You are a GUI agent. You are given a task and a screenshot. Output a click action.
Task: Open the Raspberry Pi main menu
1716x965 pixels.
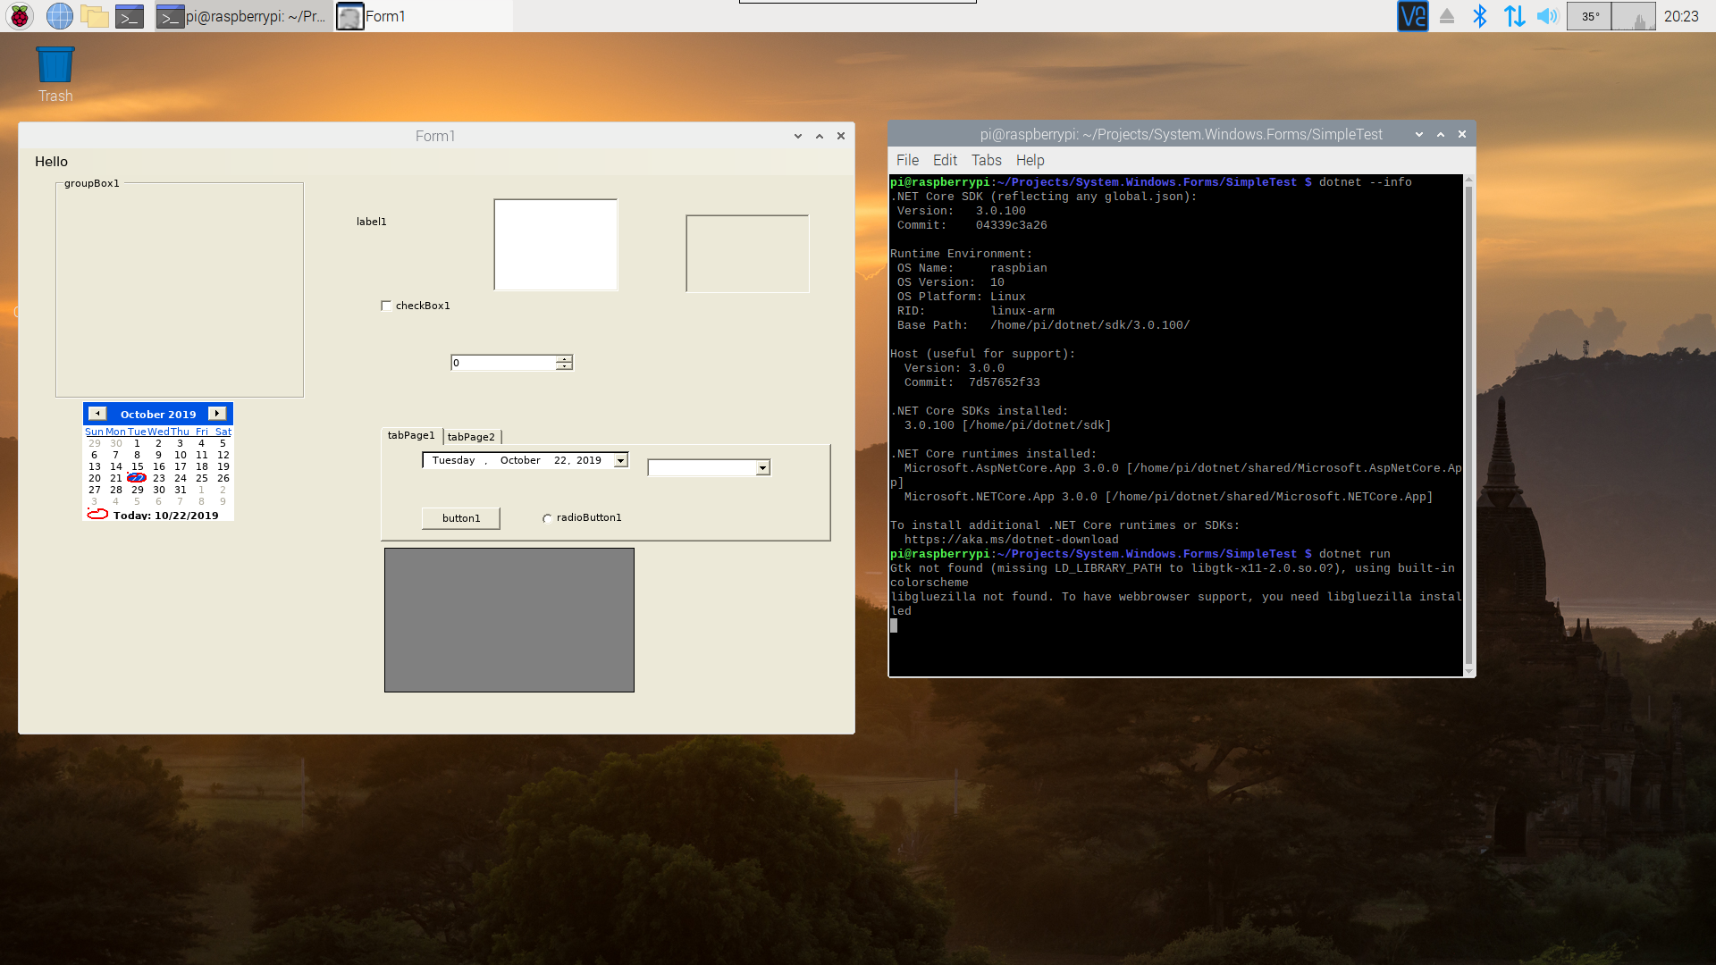point(20,16)
